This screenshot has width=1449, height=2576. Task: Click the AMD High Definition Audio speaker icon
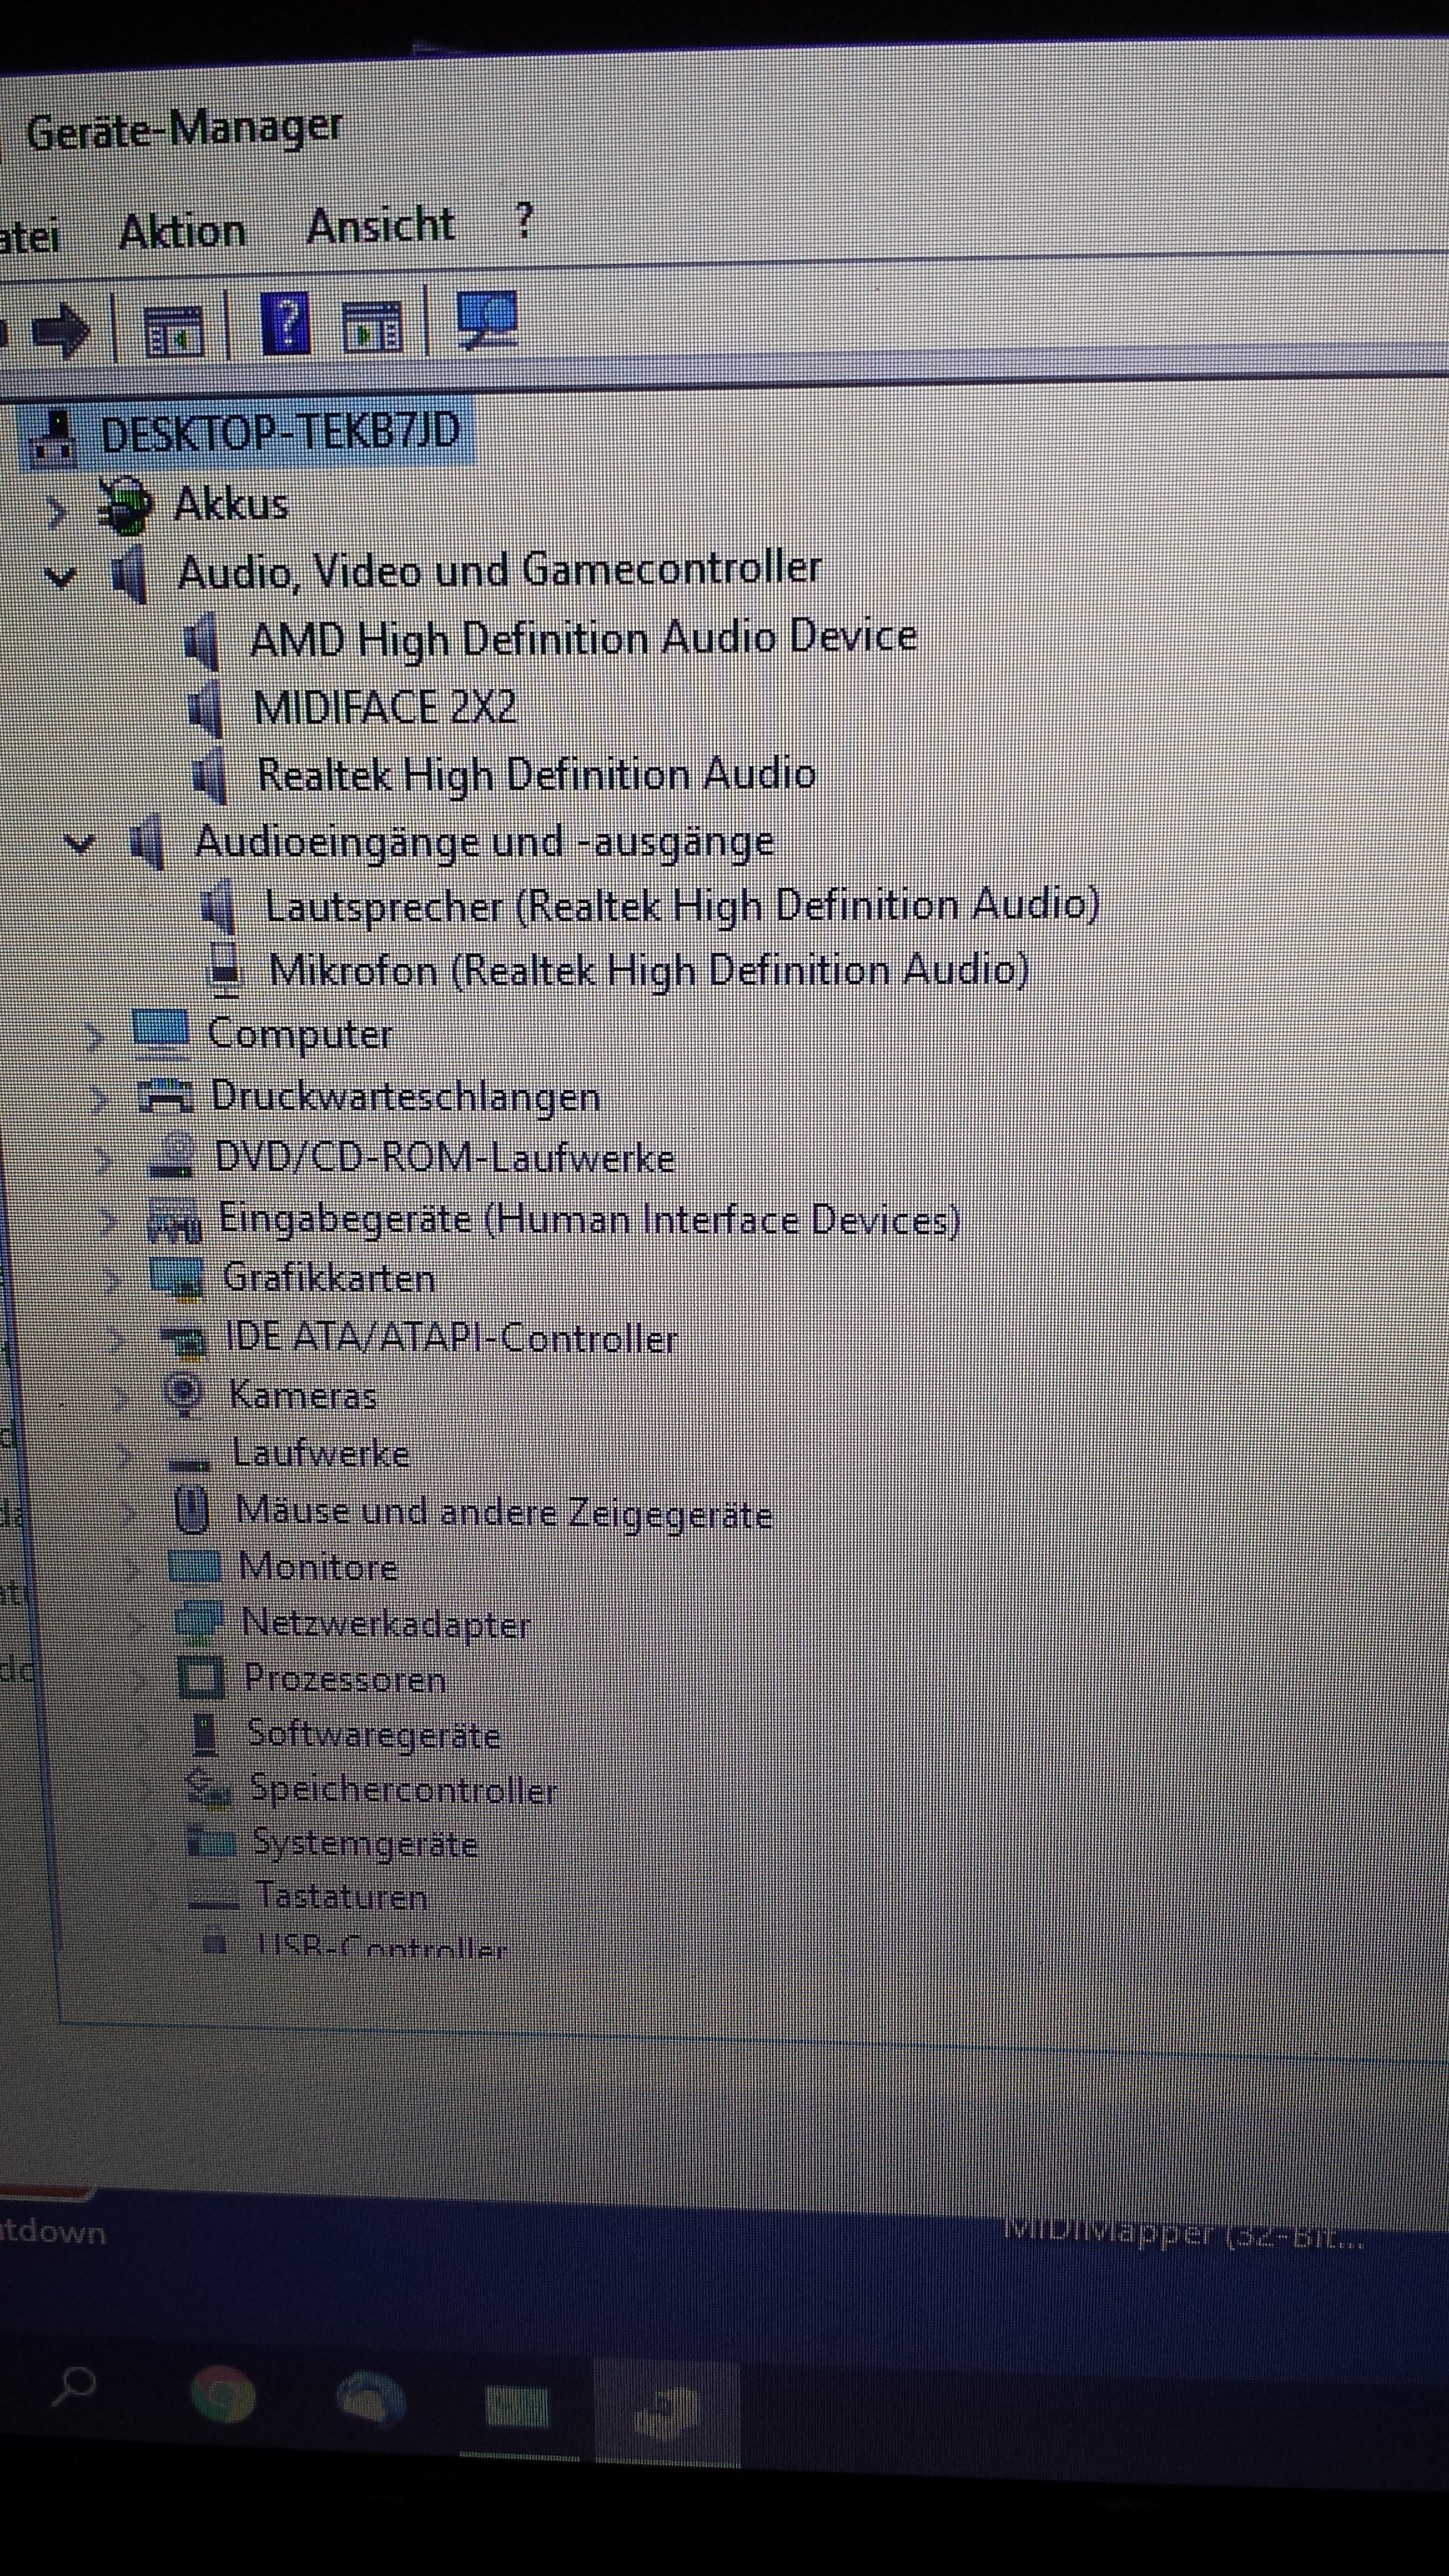[x=201, y=642]
